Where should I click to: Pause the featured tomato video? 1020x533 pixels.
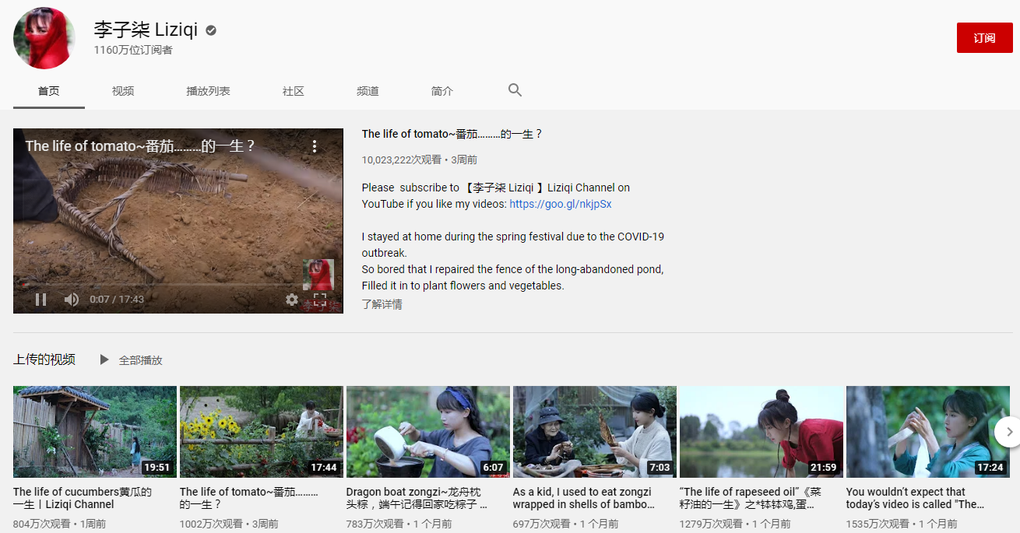(x=41, y=300)
